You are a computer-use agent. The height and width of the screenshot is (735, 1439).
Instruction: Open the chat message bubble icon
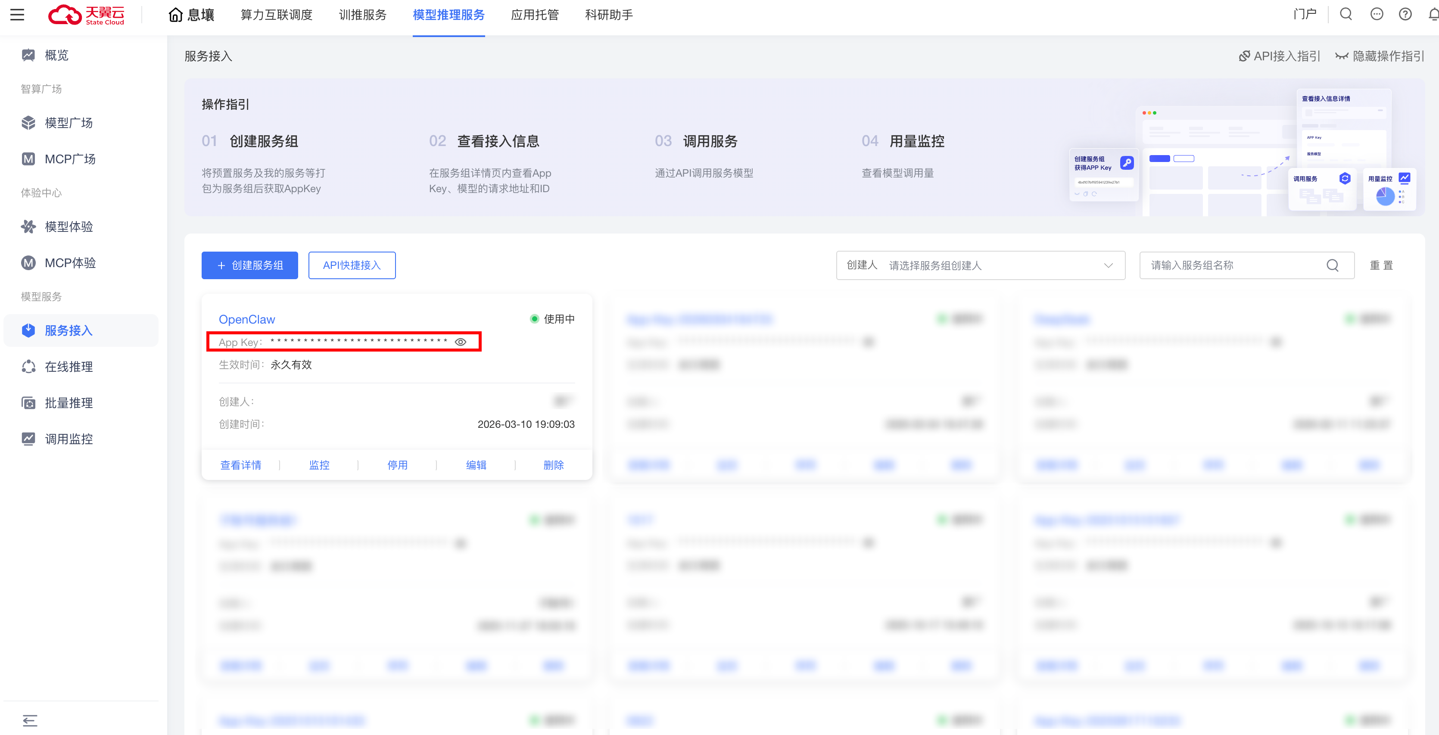click(x=1377, y=15)
